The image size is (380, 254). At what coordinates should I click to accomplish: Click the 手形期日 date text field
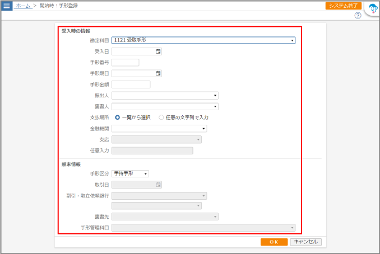click(133, 73)
